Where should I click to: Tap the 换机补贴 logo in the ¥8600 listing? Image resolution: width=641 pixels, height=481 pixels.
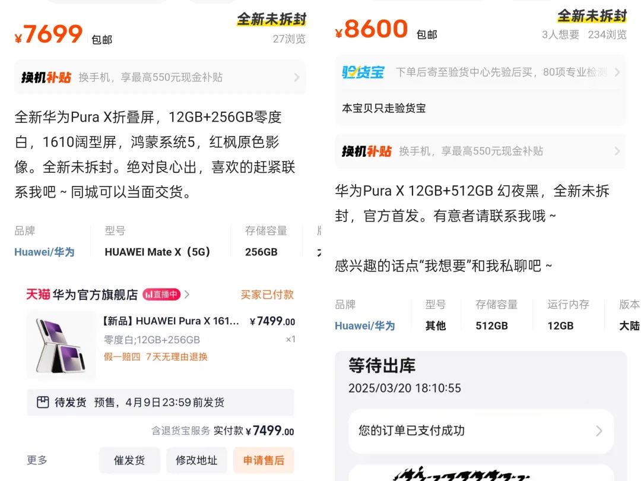[x=367, y=151]
